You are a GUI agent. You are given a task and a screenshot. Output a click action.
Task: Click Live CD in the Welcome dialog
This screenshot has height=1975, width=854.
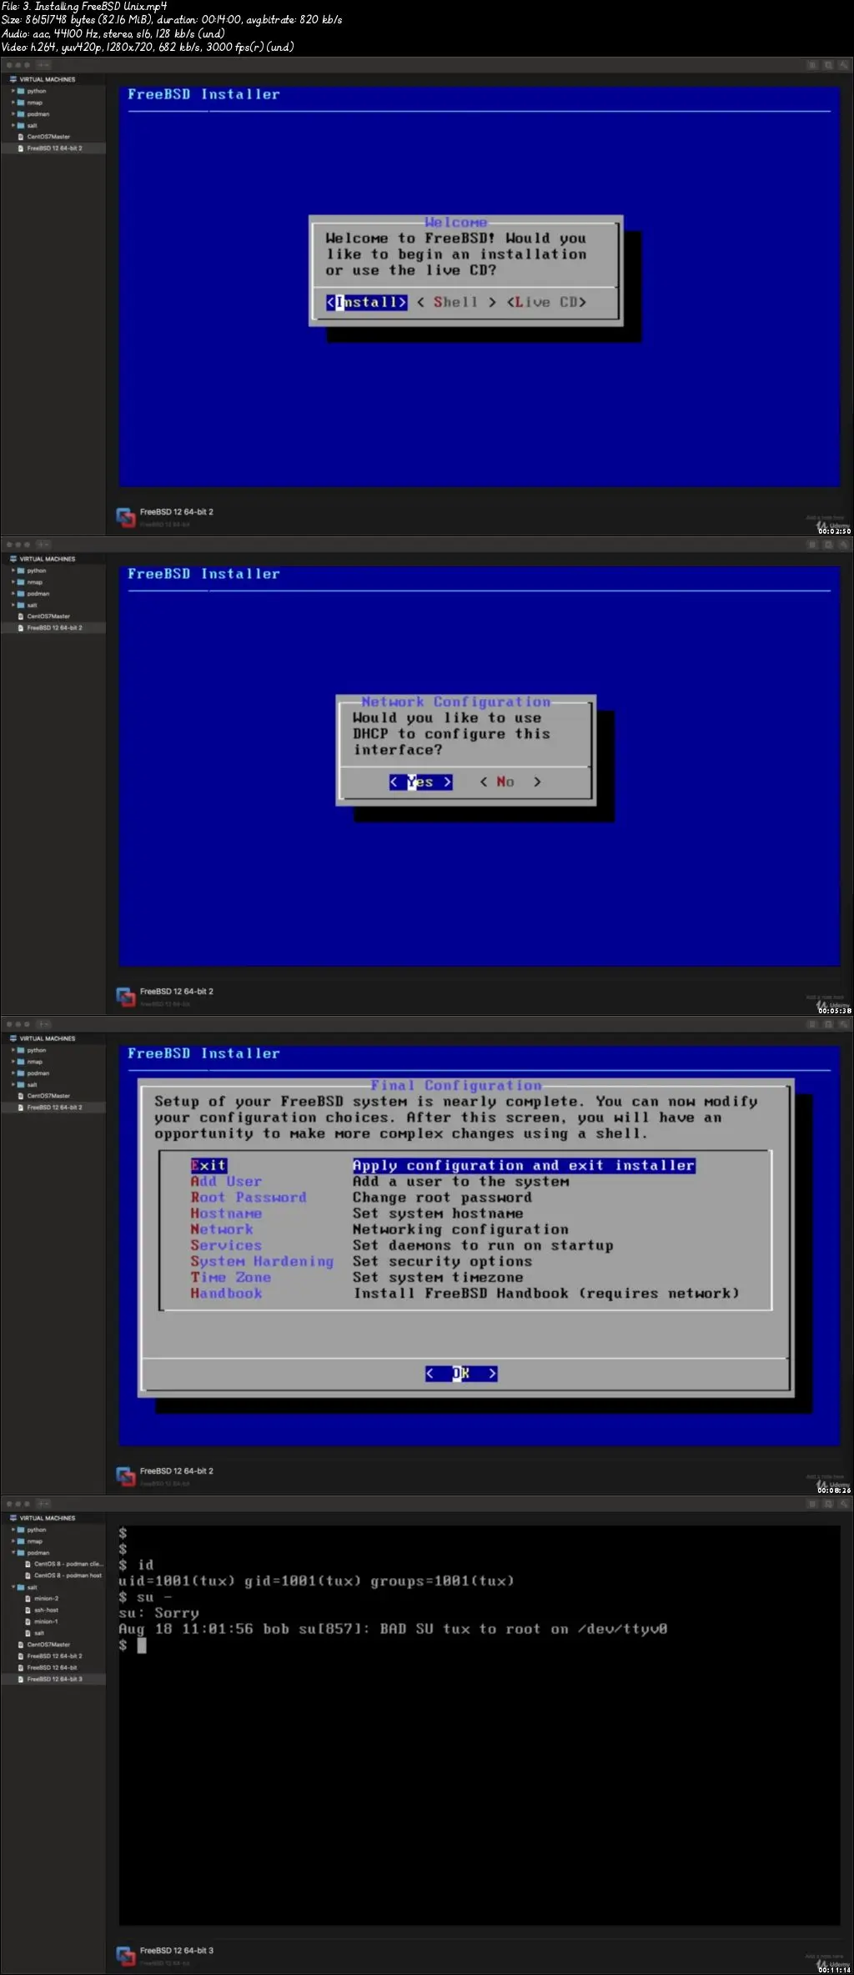point(547,302)
